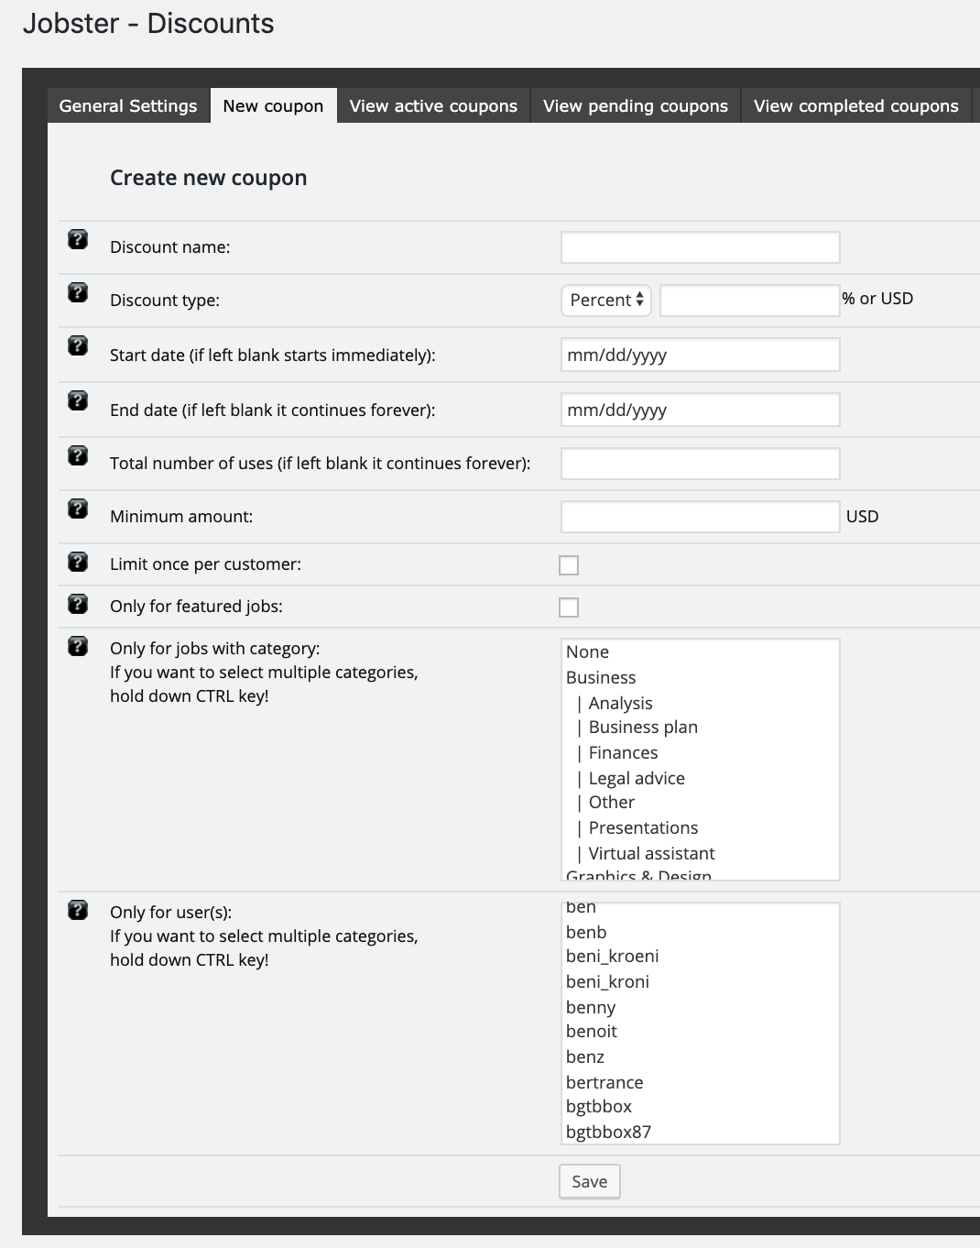The image size is (980, 1248).
Task: Select user beni_kroni
Action: (701, 982)
